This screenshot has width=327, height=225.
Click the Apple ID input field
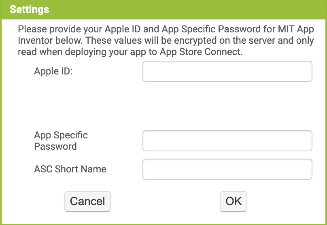tap(227, 72)
